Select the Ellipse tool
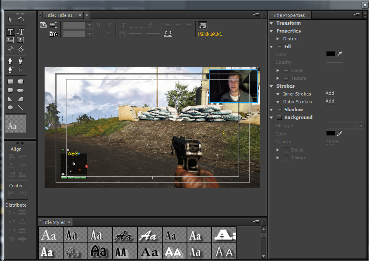 click(x=10, y=107)
